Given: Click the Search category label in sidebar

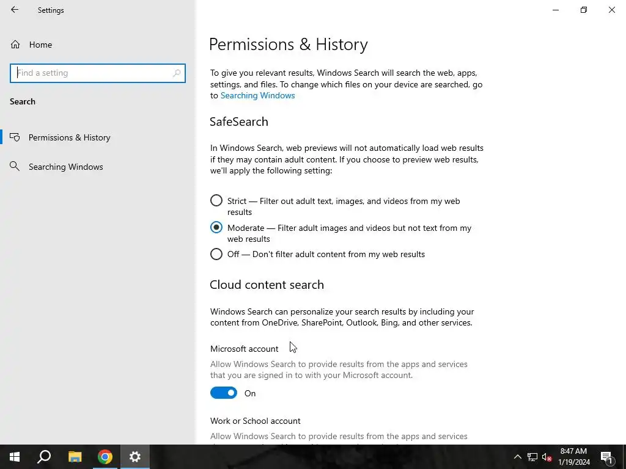Looking at the screenshot, I should click(23, 102).
